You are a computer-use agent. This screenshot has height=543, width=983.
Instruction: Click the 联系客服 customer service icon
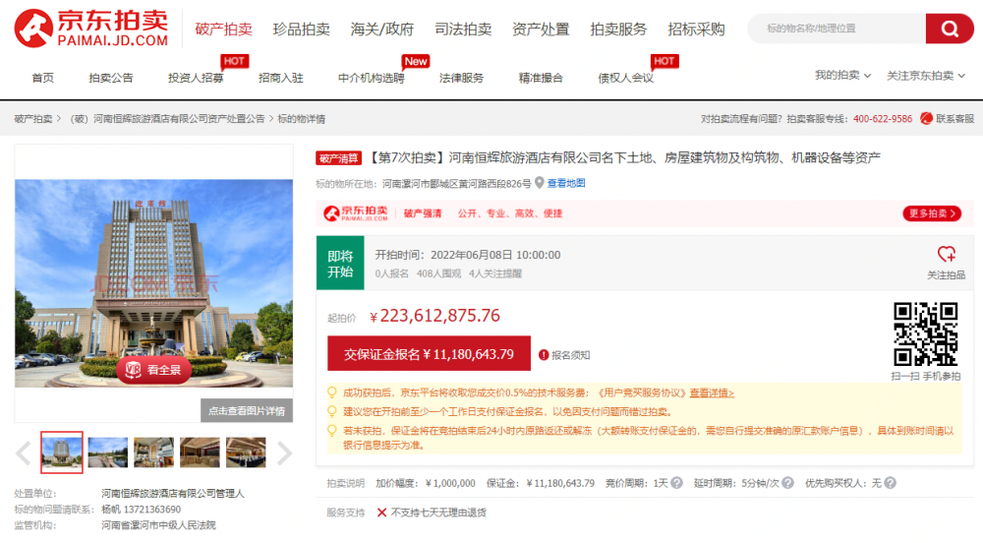(926, 118)
